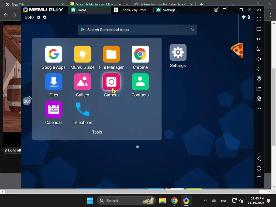
Task: Increase emulator volume
Action: click(259, 59)
